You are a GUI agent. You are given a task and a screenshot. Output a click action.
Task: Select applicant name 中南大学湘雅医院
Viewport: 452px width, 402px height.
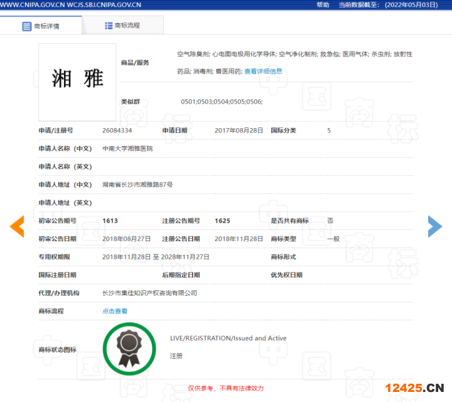point(127,148)
